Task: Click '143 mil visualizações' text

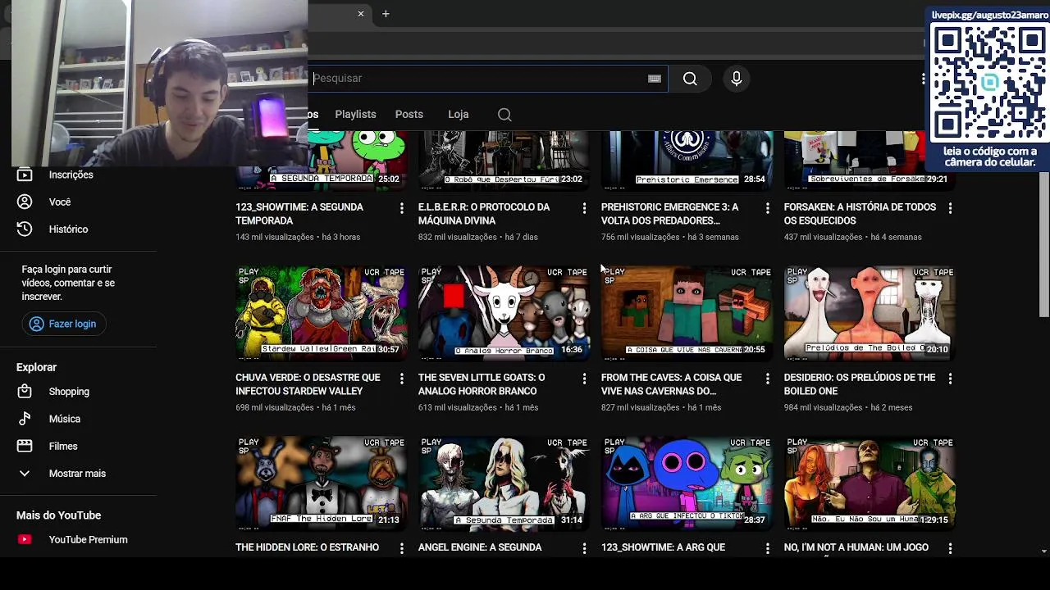Action: 275,238
